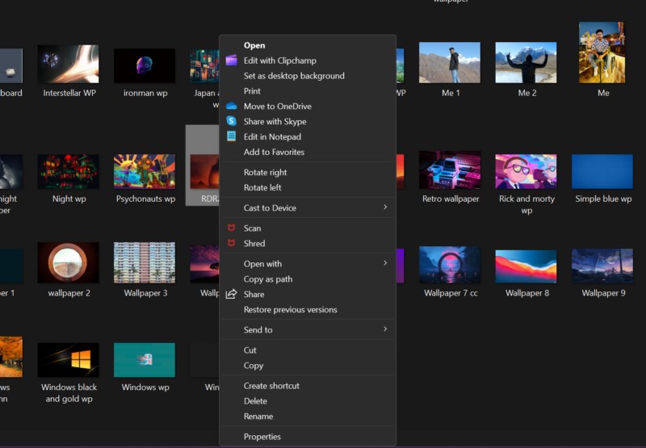646x448 pixels.
Task: Click the Share arrow icon
Action: [232, 295]
